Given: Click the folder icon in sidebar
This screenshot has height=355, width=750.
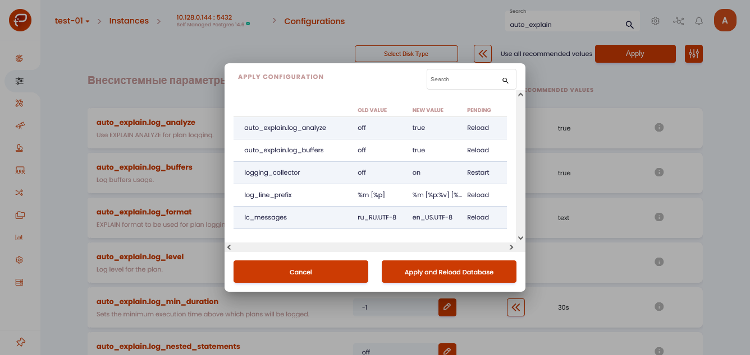Looking at the screenshot, I should point(20,215).
